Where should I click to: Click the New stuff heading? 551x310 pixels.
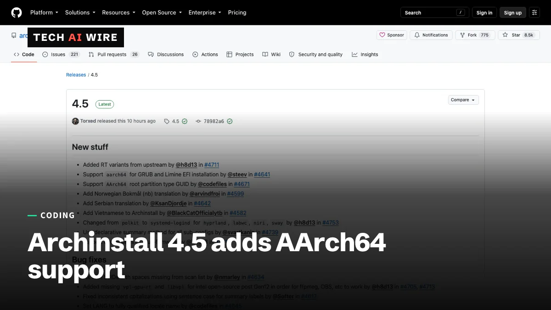90,147
